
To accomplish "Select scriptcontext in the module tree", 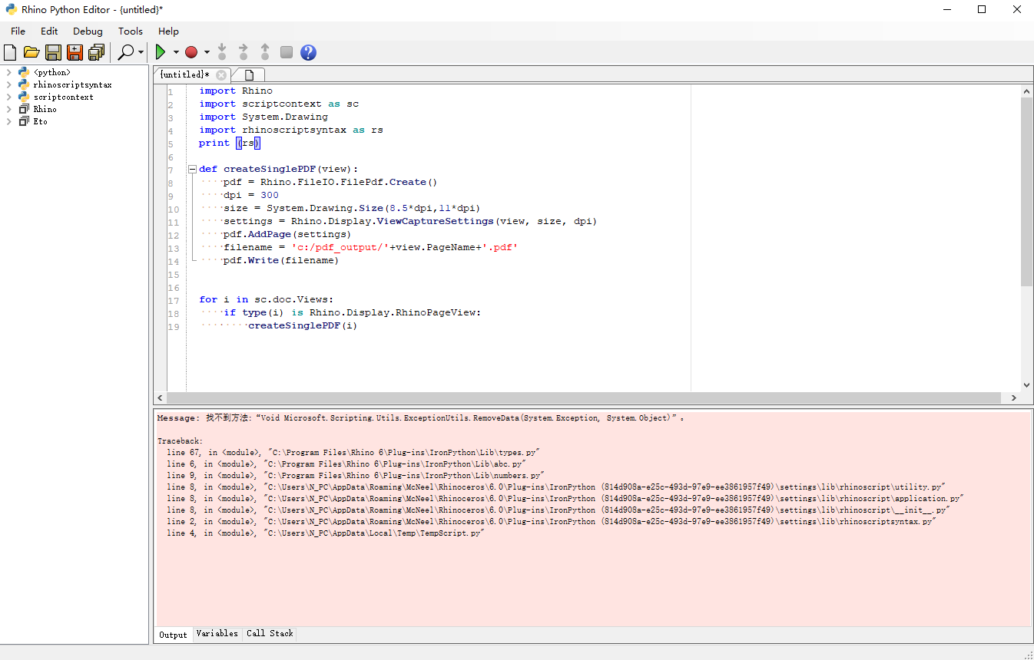I will click(x=63, y=97).
